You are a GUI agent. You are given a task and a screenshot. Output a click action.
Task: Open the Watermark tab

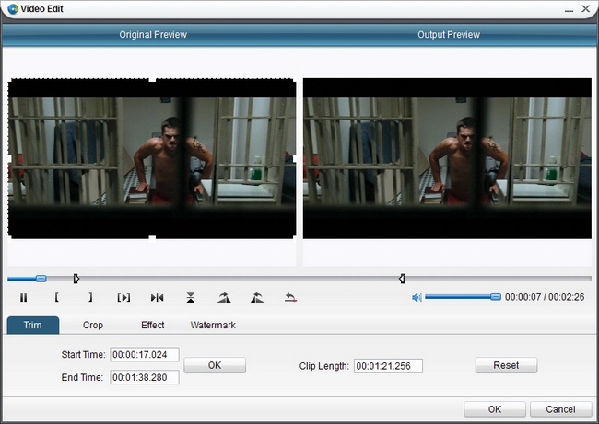[213, 326]
